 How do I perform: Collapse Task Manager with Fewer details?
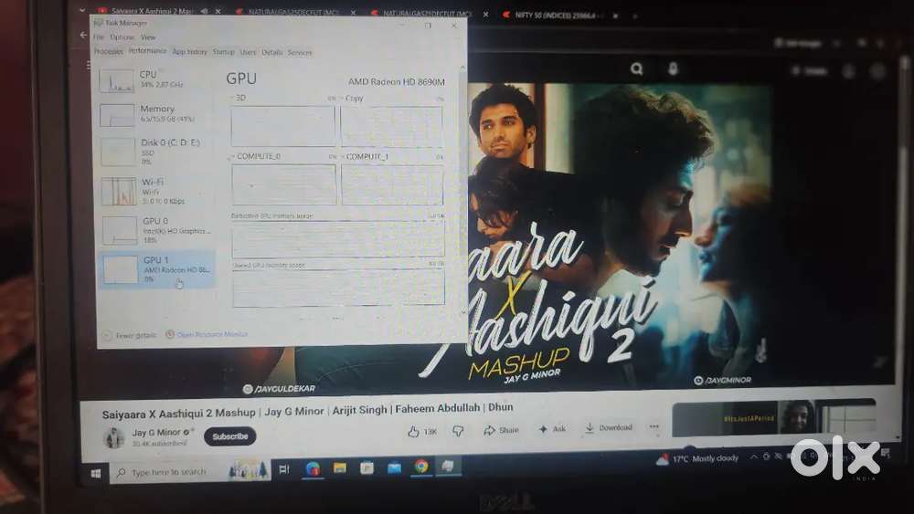[x=130, y=335]
